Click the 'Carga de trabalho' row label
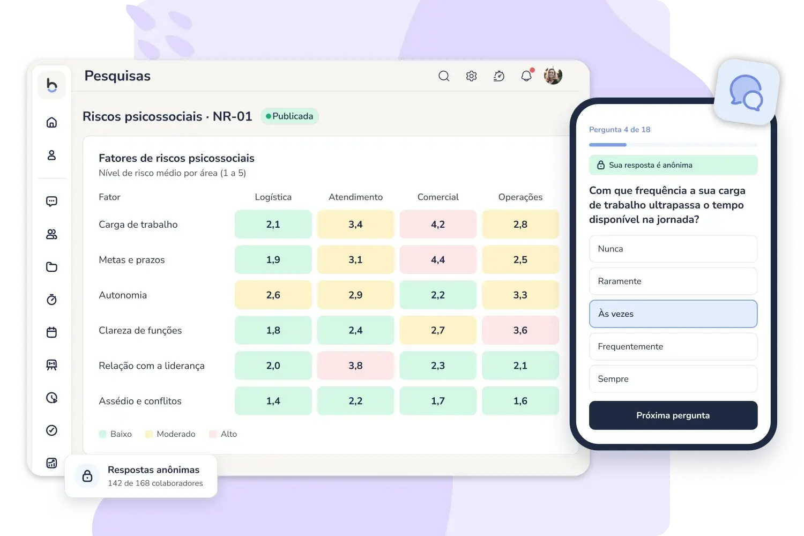Screen dimensions: 804x536 point(138,225)
